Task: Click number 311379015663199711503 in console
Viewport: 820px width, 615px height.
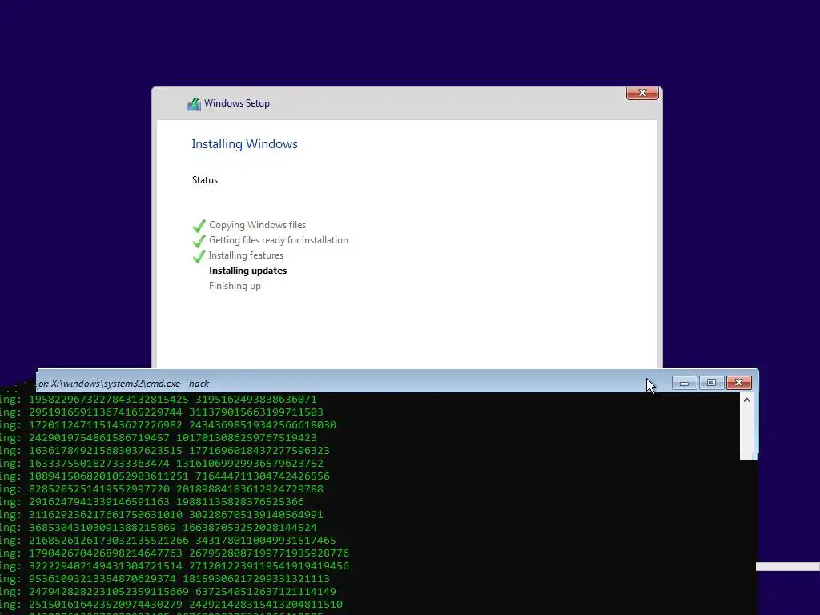Action: click(x=255, y=412)
